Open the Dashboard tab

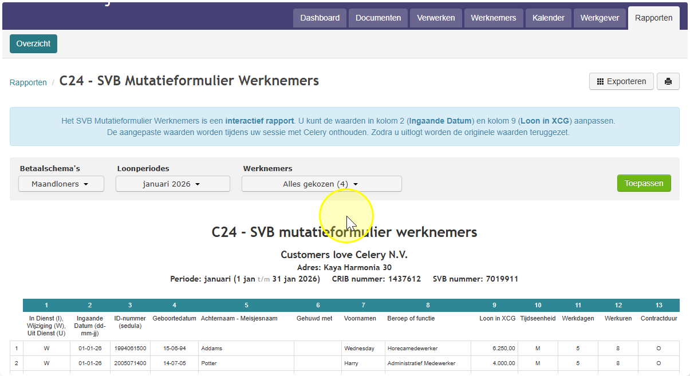(x=320, y=18)
